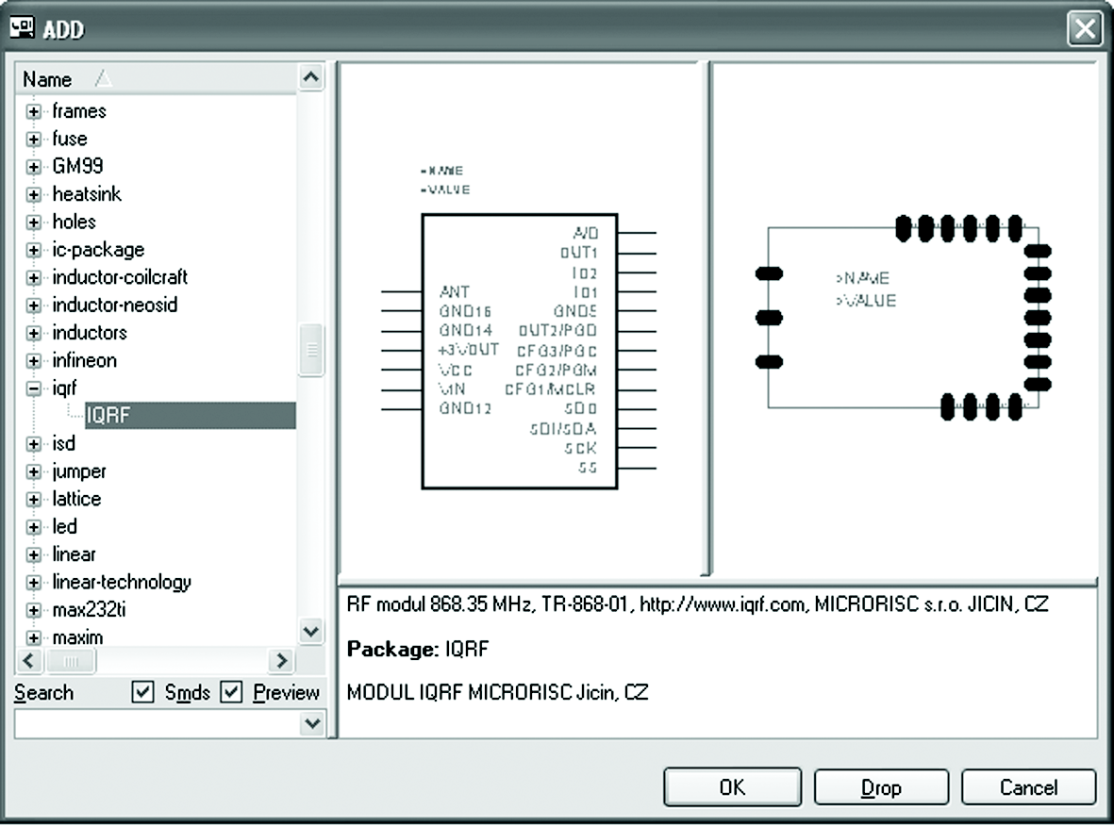This screenshot has height=826, width=1114.
Task: Click the horizontal scroll-right arrow
Action: [281, 661]
